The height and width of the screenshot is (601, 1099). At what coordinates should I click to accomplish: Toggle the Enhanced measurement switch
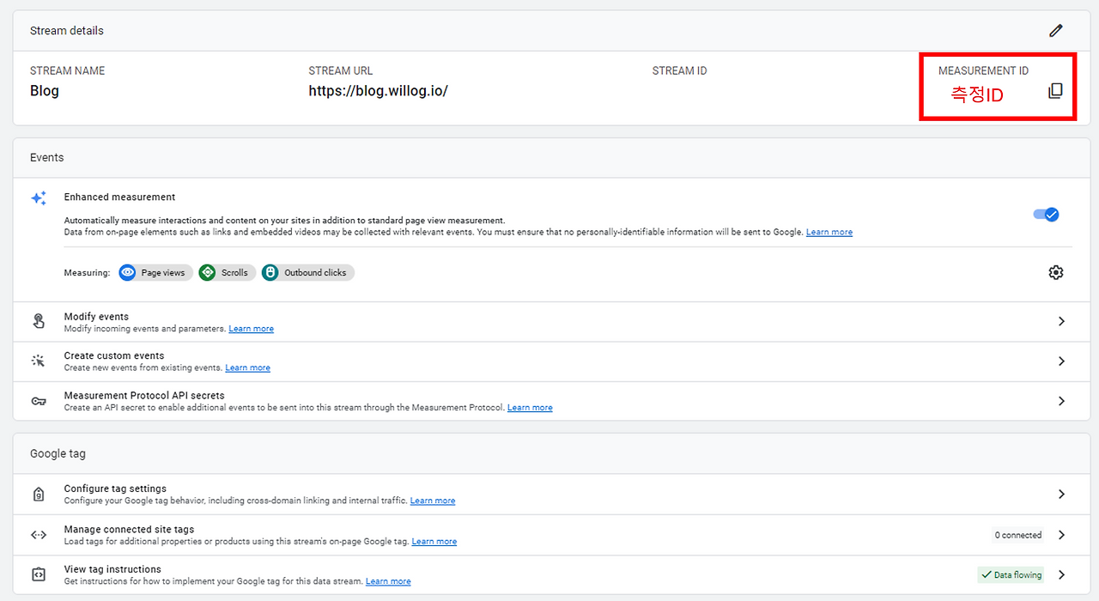tap(1046, 215)
